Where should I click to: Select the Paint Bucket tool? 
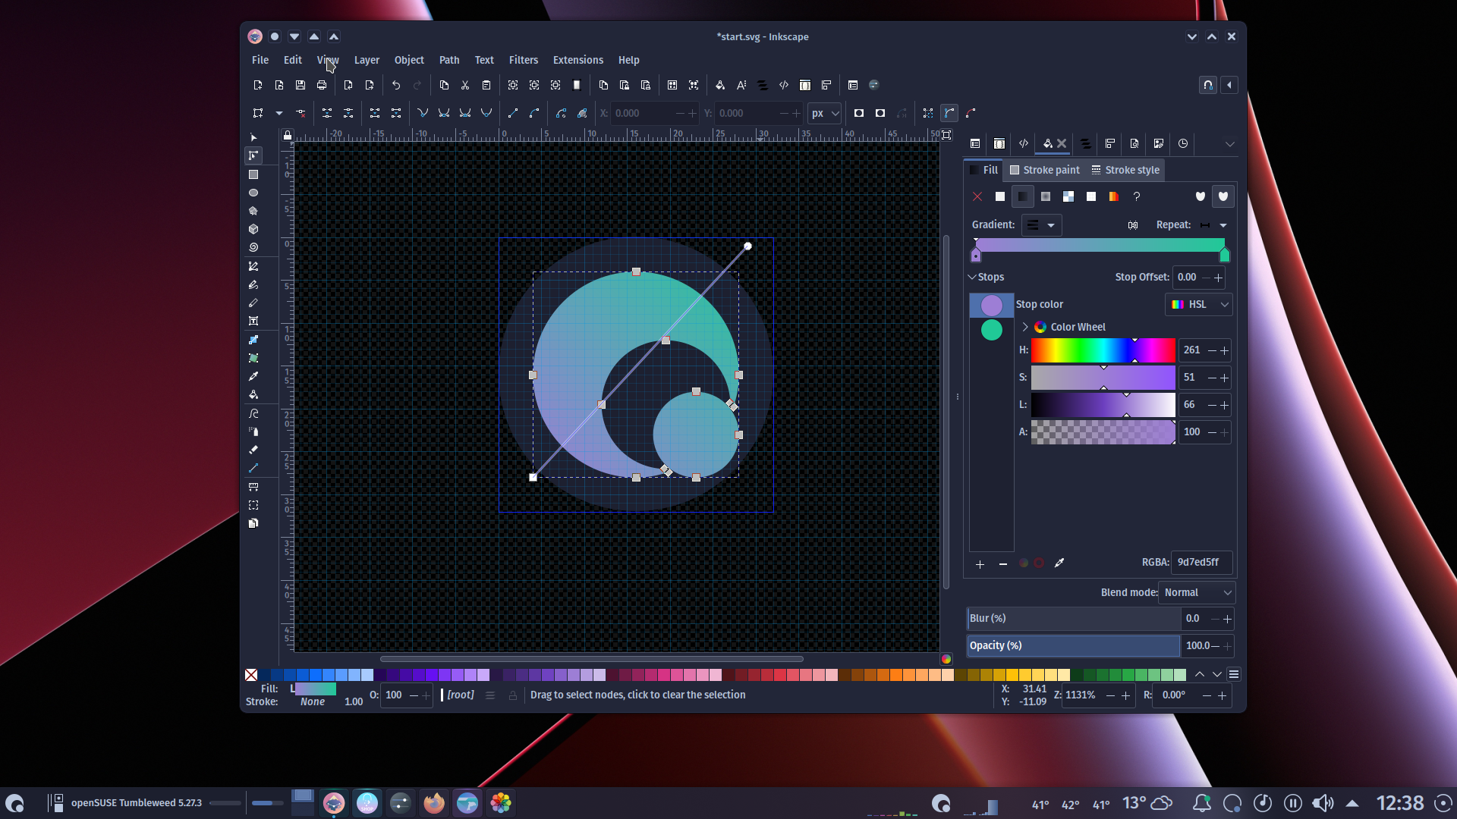coord(253,394)
